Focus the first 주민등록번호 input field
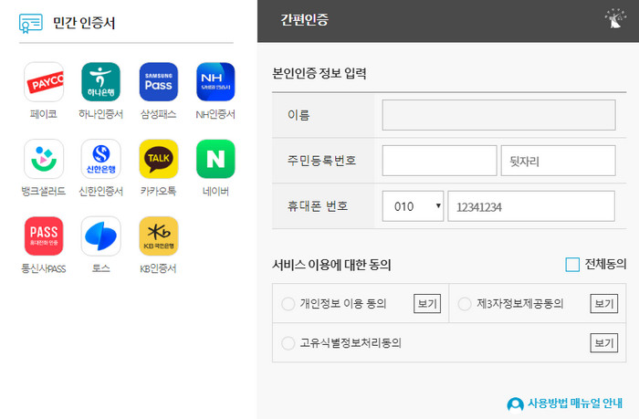Image resolution: width=639 pixels, height=419 pixels. point(439,161)
